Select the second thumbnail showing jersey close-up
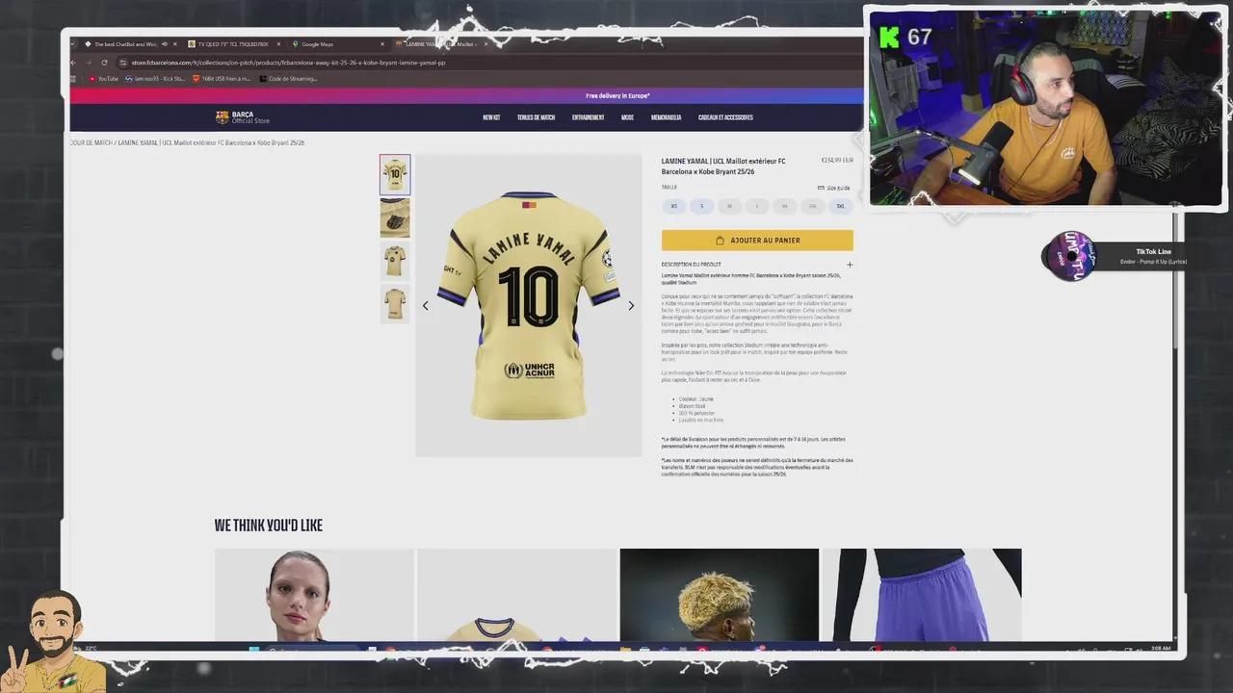This screenshot has height=693, width=1233. (x=395, y=218)
